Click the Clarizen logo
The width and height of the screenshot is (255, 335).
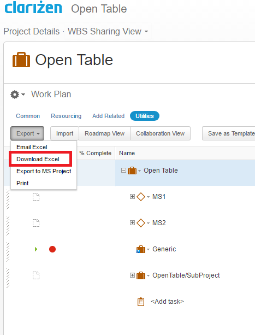click(x=33, y=8)
